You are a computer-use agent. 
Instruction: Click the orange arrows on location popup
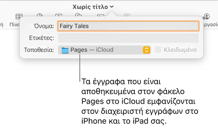click(146, 50)
